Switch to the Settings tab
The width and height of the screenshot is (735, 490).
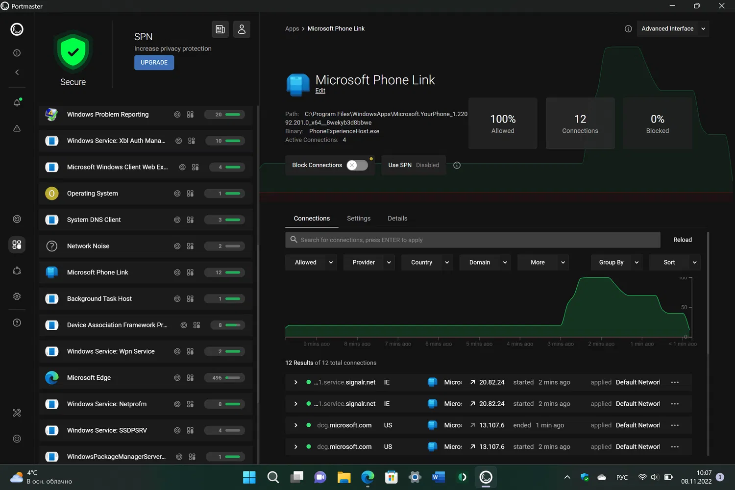[x=359, y=219]
